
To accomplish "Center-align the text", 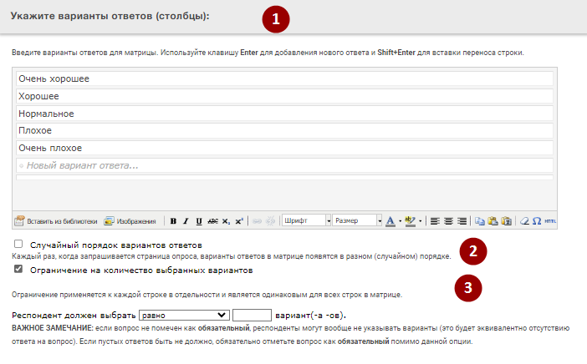I will tap(447, 221).
